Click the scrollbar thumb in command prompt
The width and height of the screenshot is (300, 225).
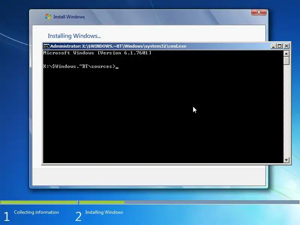pyautogui.click(x=286, y=61)
